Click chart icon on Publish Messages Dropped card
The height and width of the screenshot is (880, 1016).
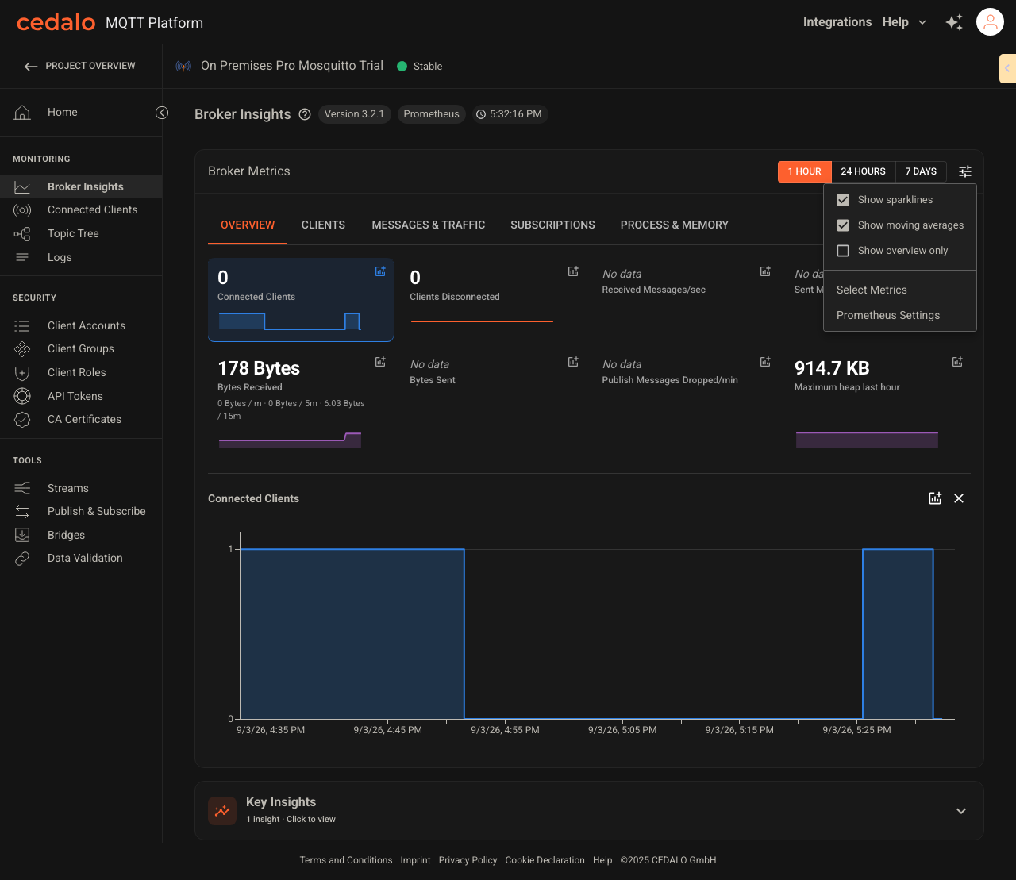(x=765, y=362)
